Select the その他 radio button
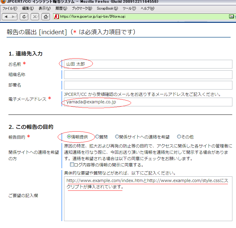 [179, 137]
